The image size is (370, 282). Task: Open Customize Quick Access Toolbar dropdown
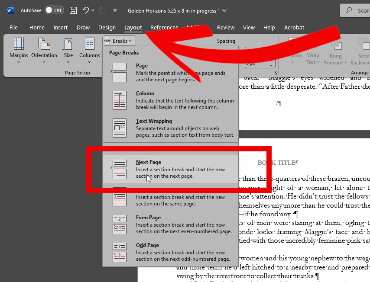click(x=115, y=10)
